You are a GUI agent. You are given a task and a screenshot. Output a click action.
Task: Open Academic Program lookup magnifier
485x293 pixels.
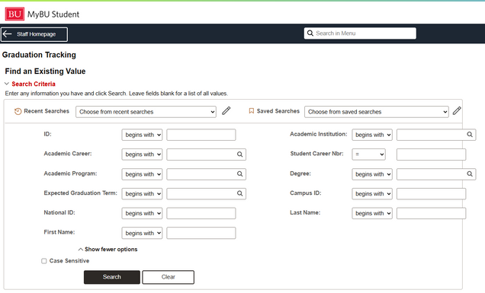[239, 174]
